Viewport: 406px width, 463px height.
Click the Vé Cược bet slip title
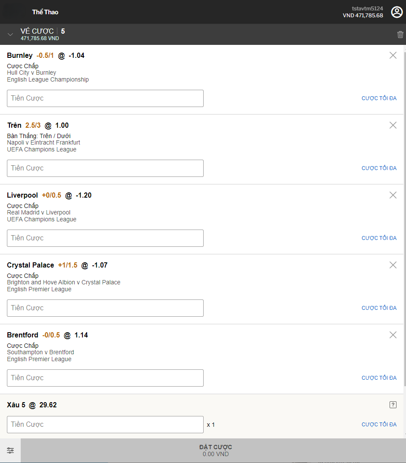[x=37, y=31]
